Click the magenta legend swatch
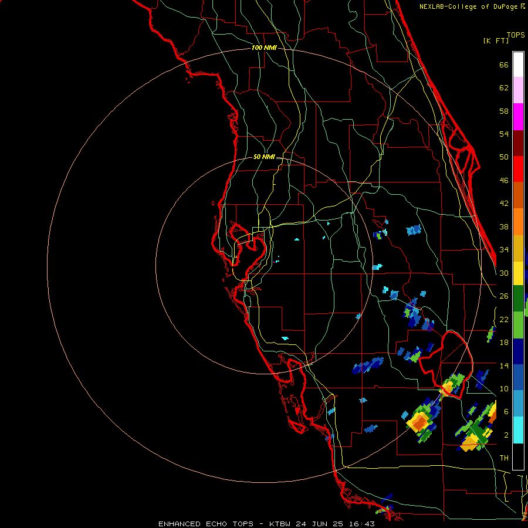The image size is (528, 528). (518, 117)
